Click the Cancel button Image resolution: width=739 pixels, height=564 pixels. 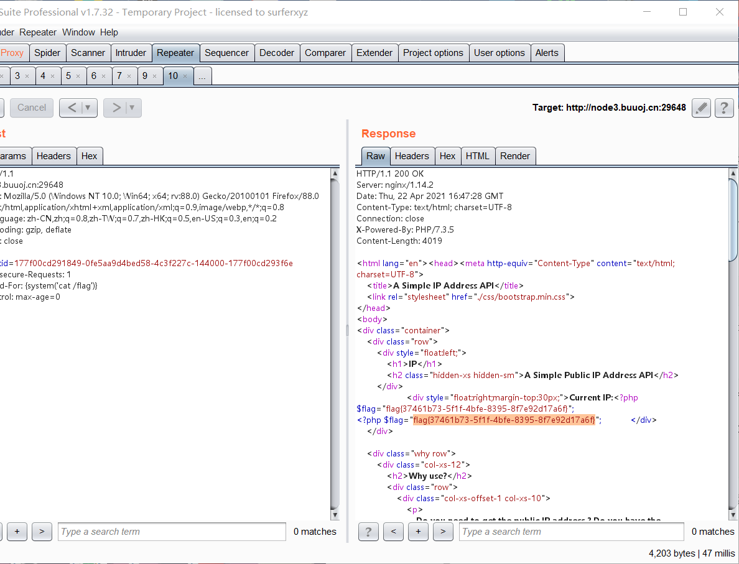pos(32,108)
